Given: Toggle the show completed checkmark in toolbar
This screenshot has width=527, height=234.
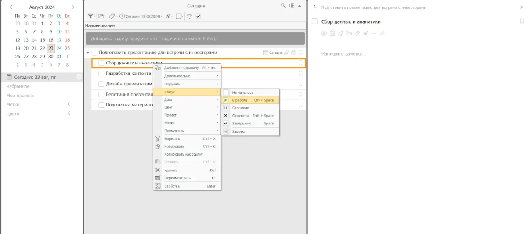Looking at the screenshot, I should click(x=198, y=16).
